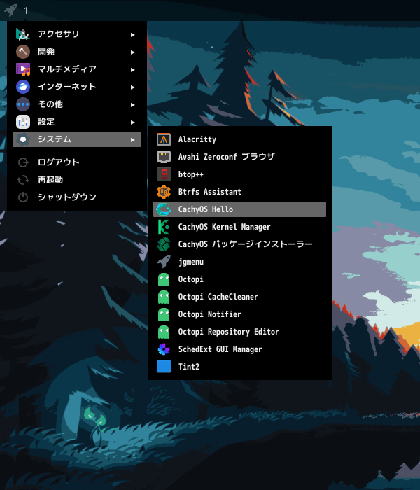Screen dimensions: 420x490
Task: Click the jgmenu rocket icon
Action: [x=164, y=262]
